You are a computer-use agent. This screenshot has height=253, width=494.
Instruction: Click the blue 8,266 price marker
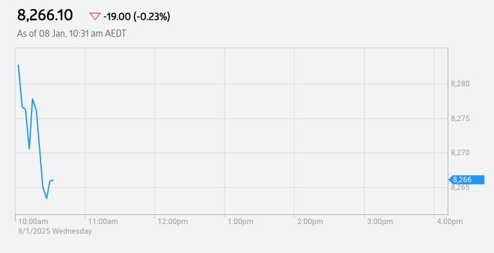[466, 180]
